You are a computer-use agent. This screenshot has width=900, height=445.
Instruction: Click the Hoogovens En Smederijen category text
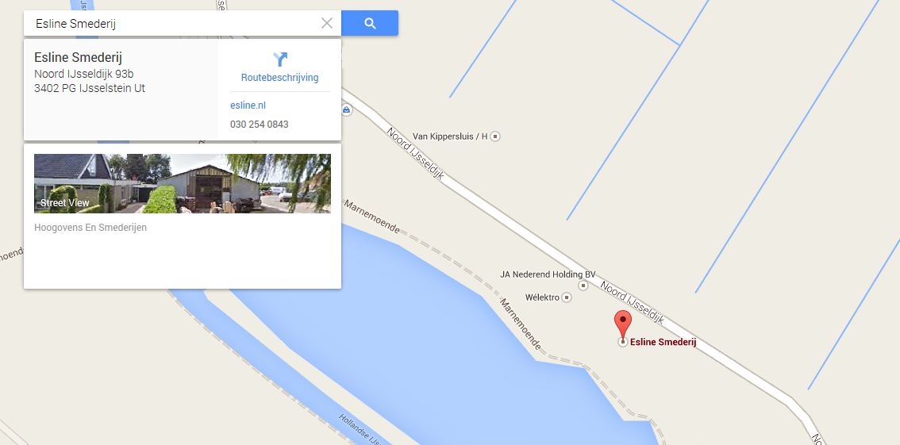(x=90, y=228)
